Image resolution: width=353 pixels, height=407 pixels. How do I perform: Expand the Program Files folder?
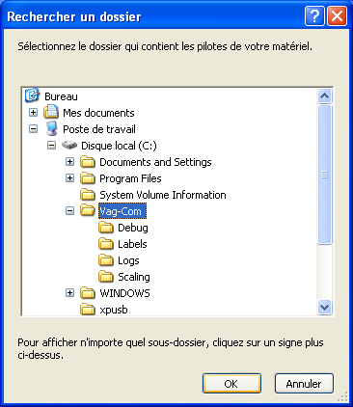[69, 178]
